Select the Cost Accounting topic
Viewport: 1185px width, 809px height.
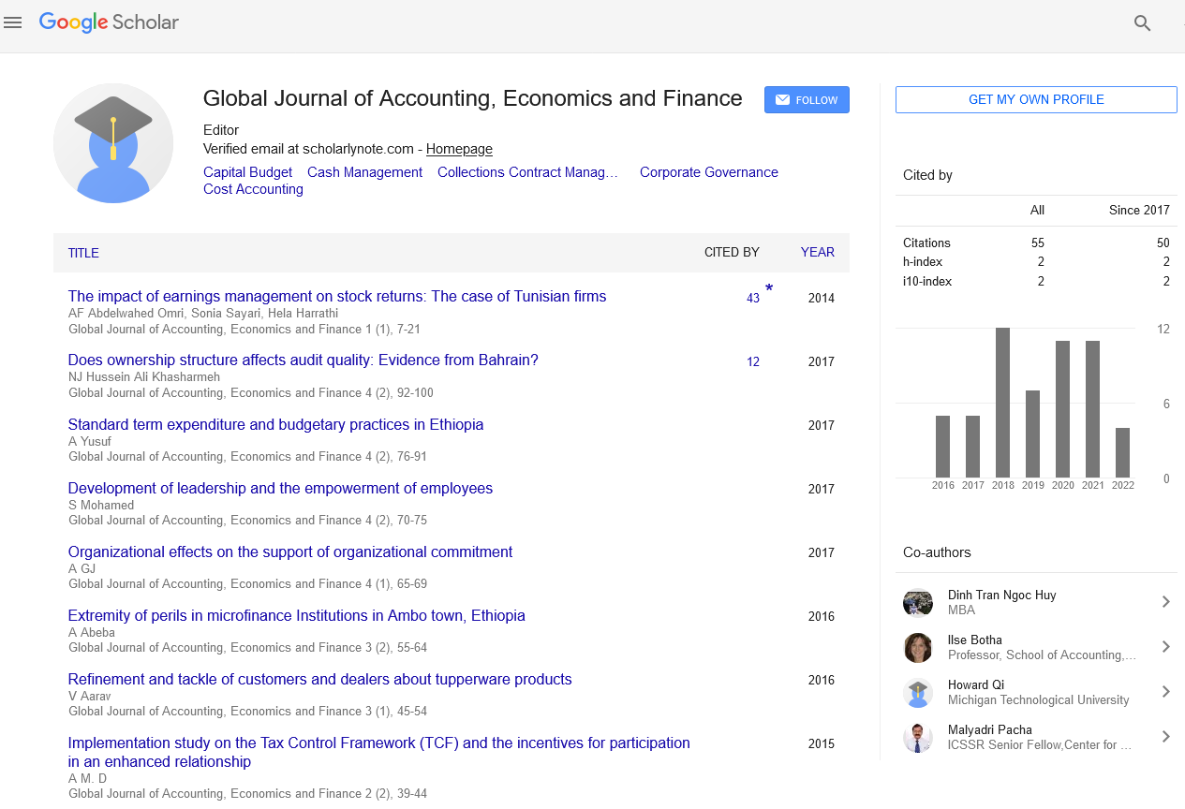pyautogui.click(x=253, y=189)
